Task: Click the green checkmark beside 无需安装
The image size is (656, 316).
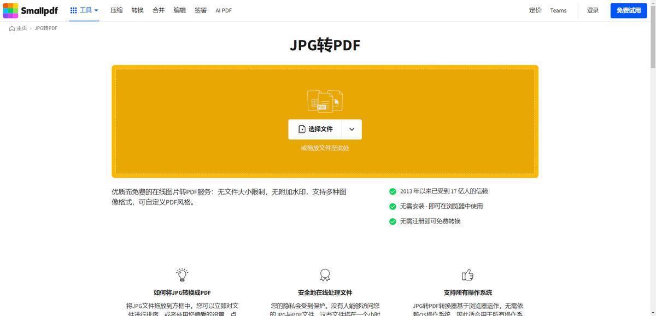Action: coord(393,207)
